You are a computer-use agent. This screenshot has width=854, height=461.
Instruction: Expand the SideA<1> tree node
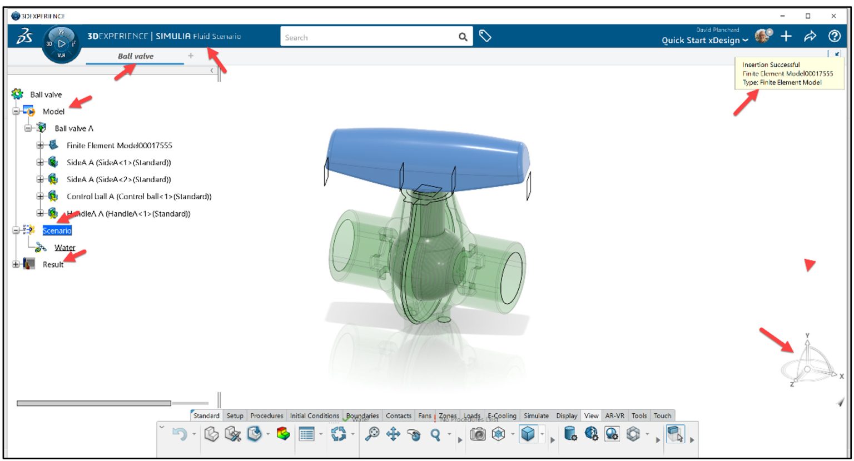(x=40, y=163)
